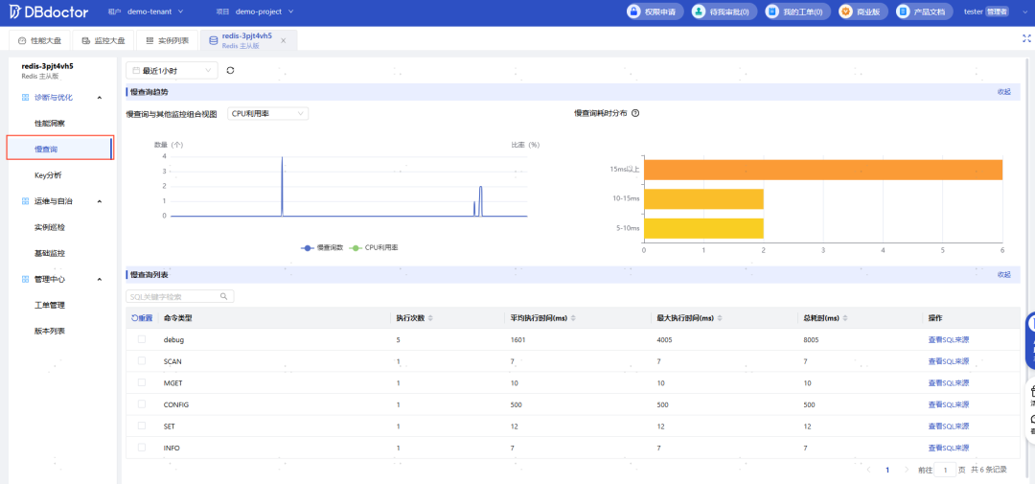
Task: Collapse the 诊断与优化 sidebar section
Action: pyautogui.click(x=100, y=97)
